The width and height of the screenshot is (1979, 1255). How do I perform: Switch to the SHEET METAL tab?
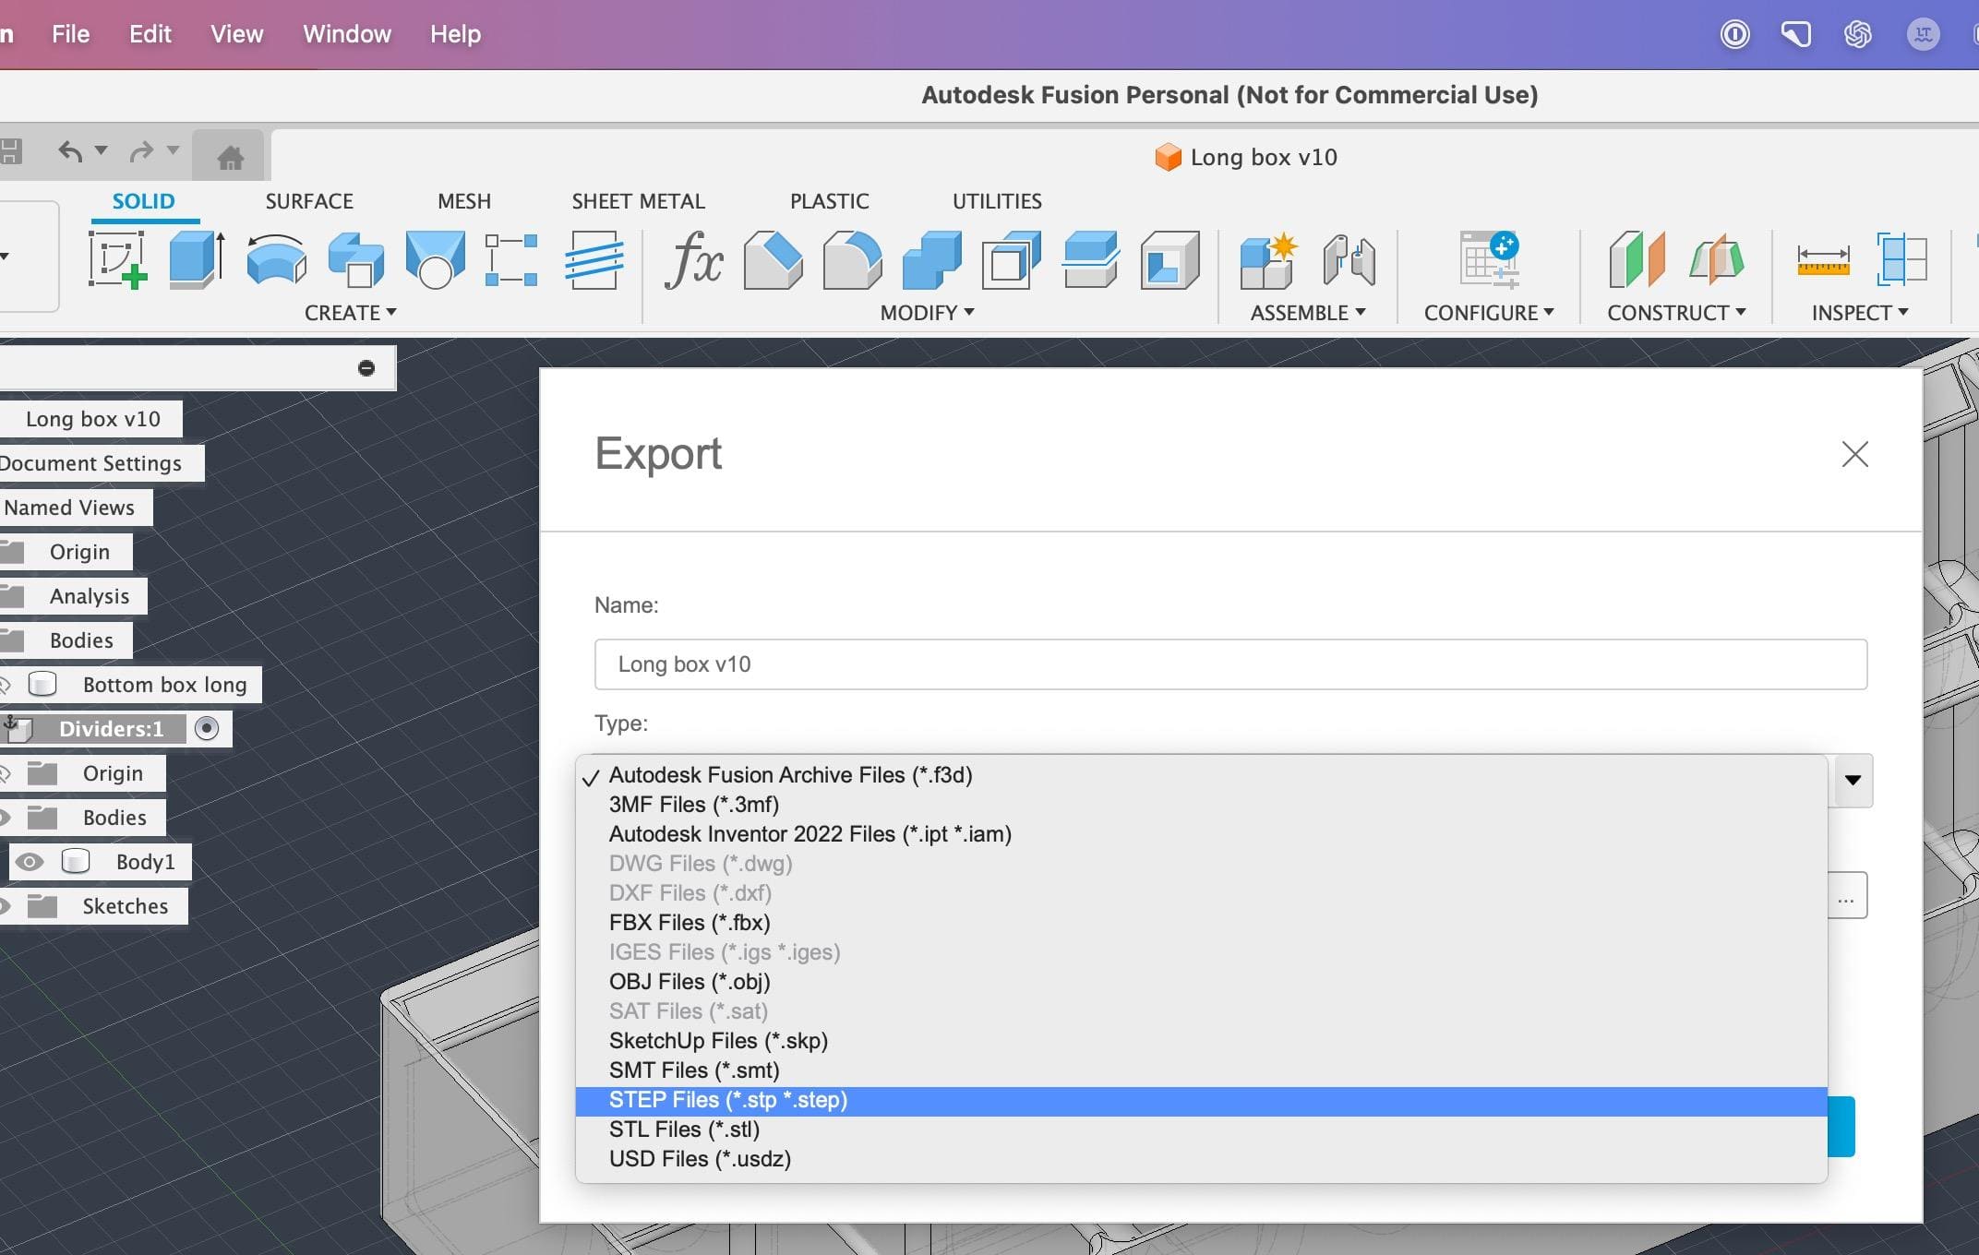(638, 201)
